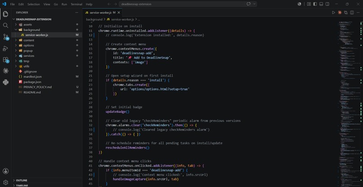Go back with the left arrow

point(109,4)
